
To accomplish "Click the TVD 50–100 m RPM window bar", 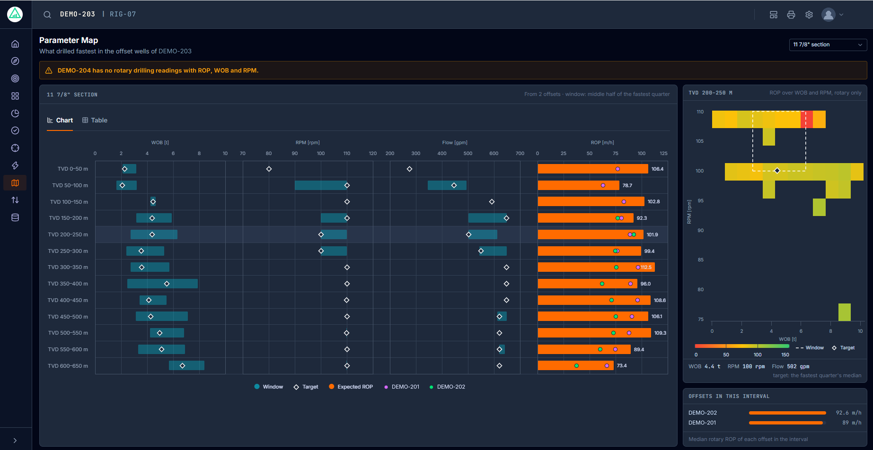I will (321, 185).
